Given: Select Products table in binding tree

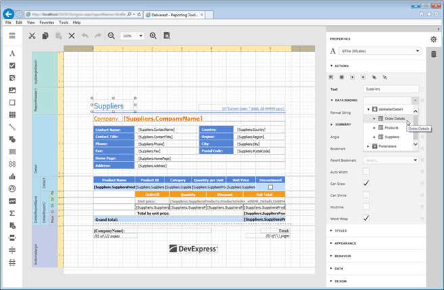Looking at the screenshot, I should 391,128.
